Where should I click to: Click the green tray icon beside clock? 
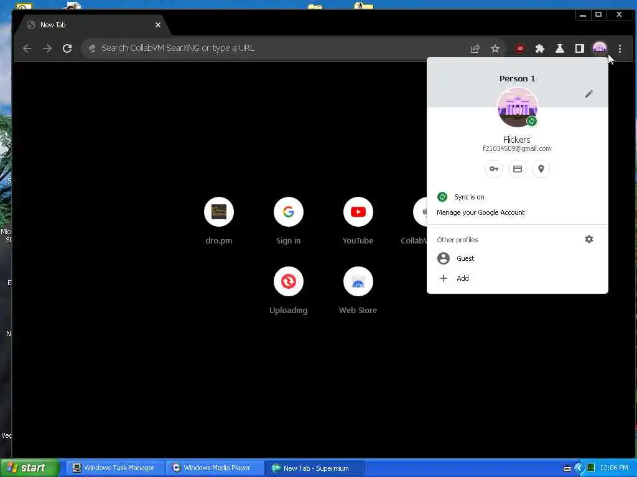(591, 468)
